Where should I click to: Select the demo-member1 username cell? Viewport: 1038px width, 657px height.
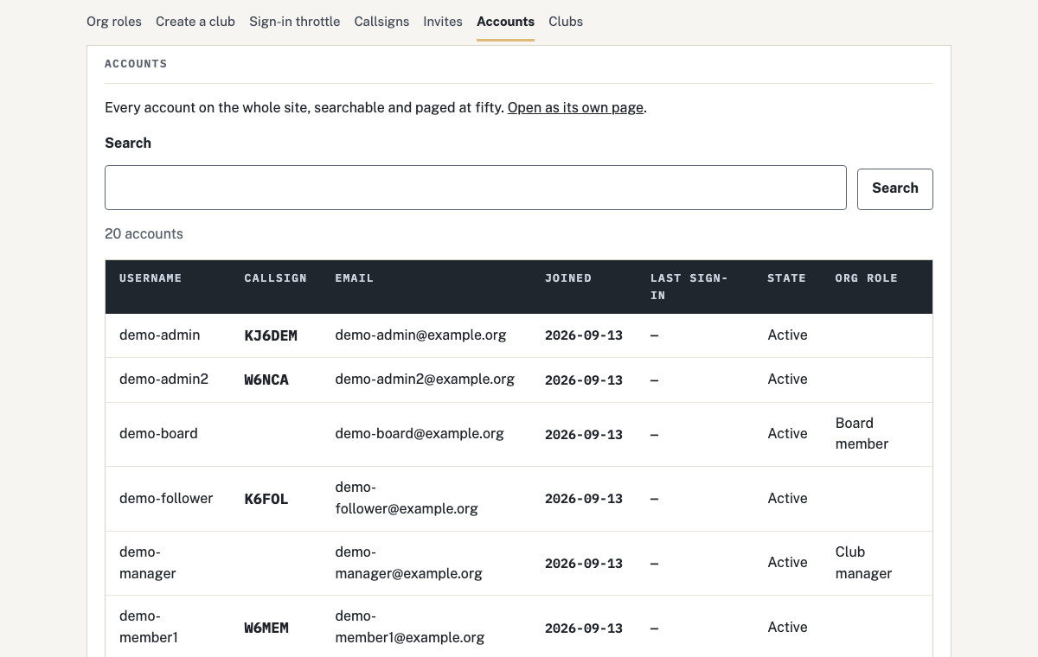click(x=149, y=628)
